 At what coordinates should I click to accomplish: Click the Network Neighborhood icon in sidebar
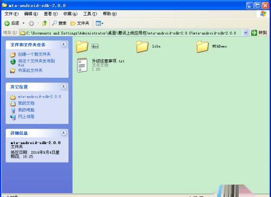pyautogui.click(x=13, y=117)
